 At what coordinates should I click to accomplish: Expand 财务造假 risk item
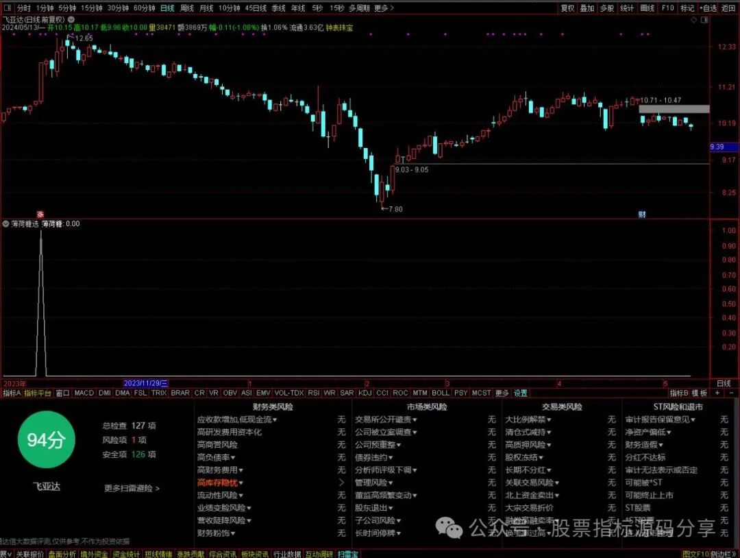tap(644, 445)
